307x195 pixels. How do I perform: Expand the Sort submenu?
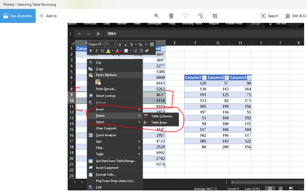115,141
